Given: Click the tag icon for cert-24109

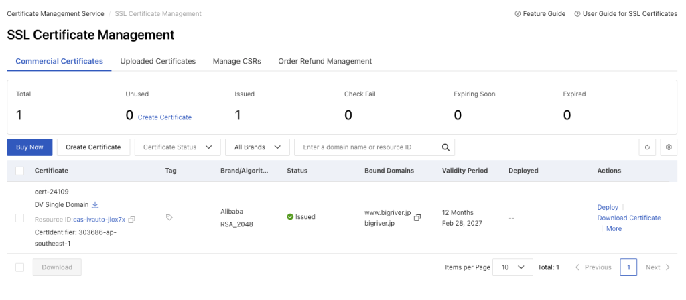Looking at the screenshot, I should [169, 217].
